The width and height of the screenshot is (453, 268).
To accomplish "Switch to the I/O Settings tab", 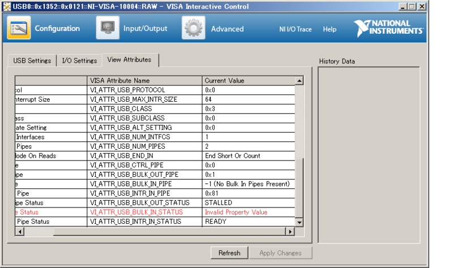I will click(79, 60).
